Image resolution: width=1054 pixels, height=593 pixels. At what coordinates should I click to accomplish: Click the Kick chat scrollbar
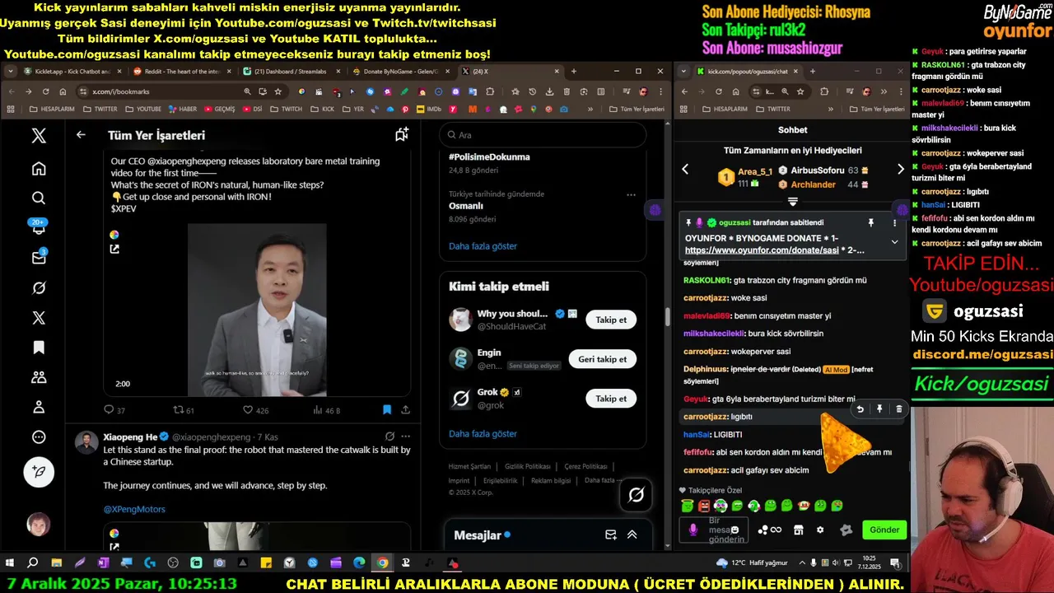(909, 466)
